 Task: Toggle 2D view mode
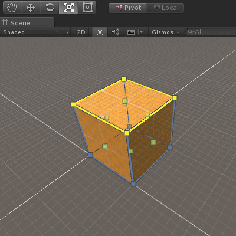81,32
